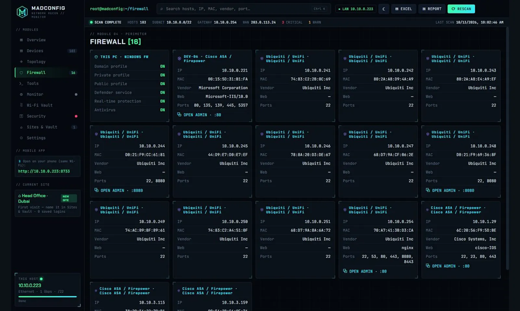The height and width of the screenshot is (311, 520).
Task: Select the Firewall module
Action: click(47, 72)
